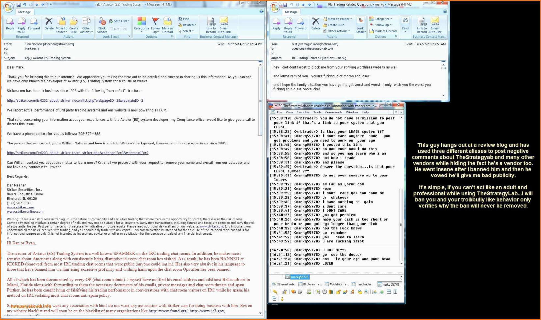Image resolution: width=541 pixels, height=320 pixels.
Task: Click the E-mail Auto-link icon
Action: (x=224, y=25)
